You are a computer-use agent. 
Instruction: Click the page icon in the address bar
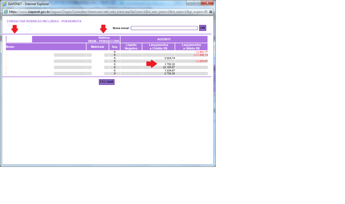(x=5, y=12)
